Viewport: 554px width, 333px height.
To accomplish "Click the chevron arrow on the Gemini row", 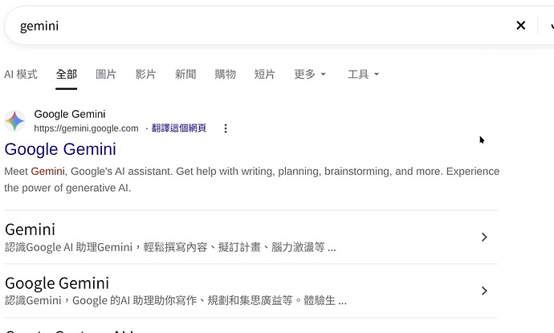I will pos(484,237).
